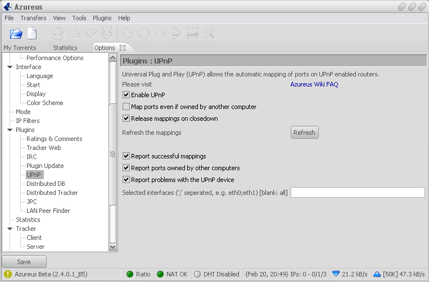Image resolution: width=429 pixels, height=282 pixels.
Task: Select the IP Filters tree item
Action: pyautogui.click(x=28, y=121)
